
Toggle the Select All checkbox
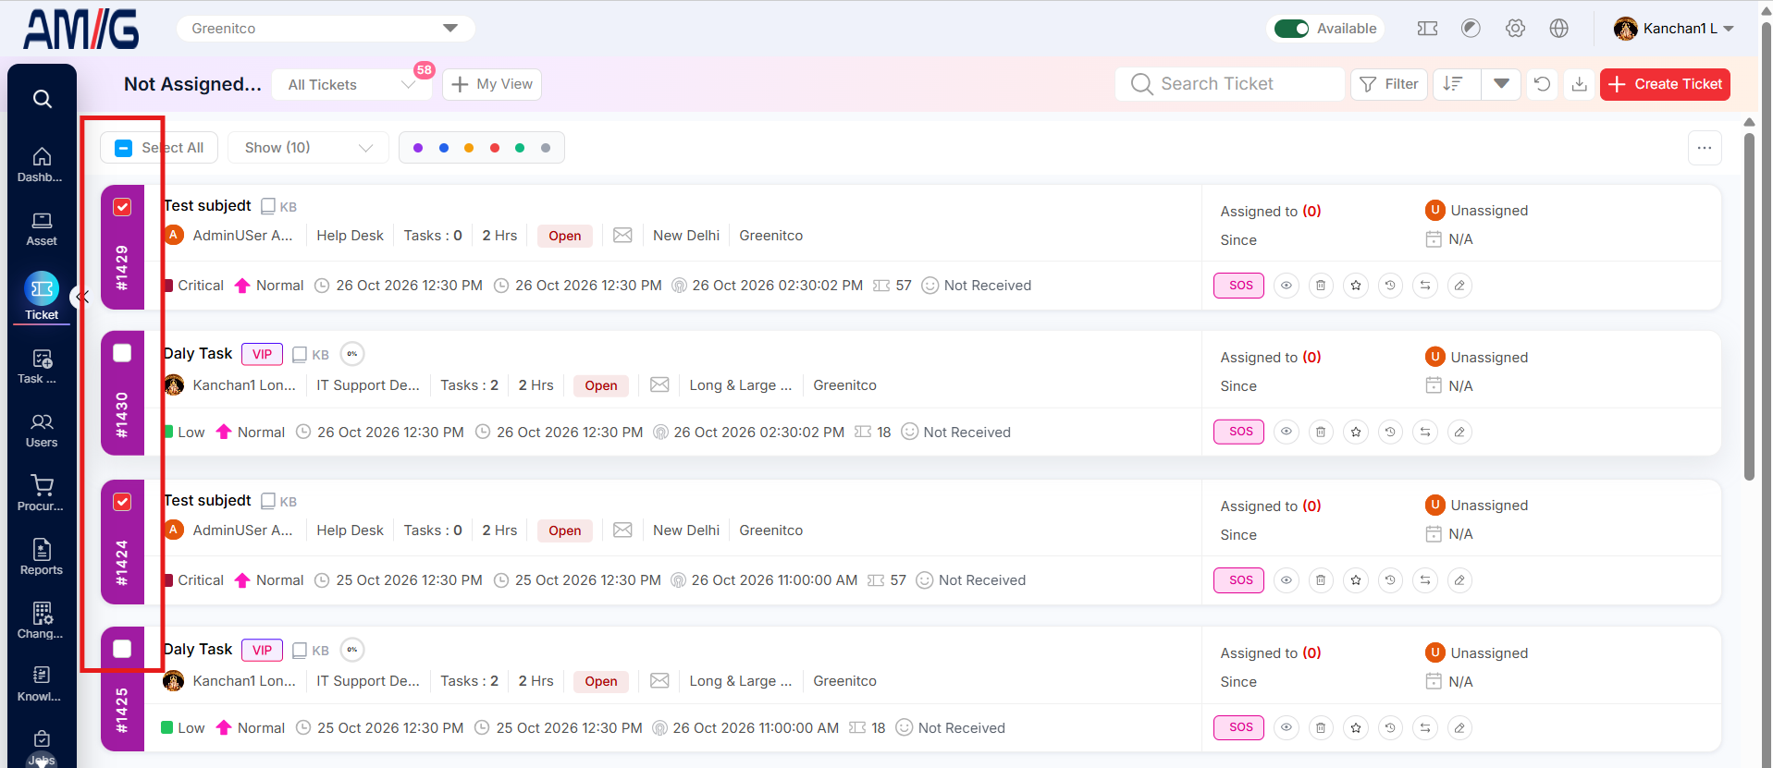pyautogui.click(x=124, y=148)
